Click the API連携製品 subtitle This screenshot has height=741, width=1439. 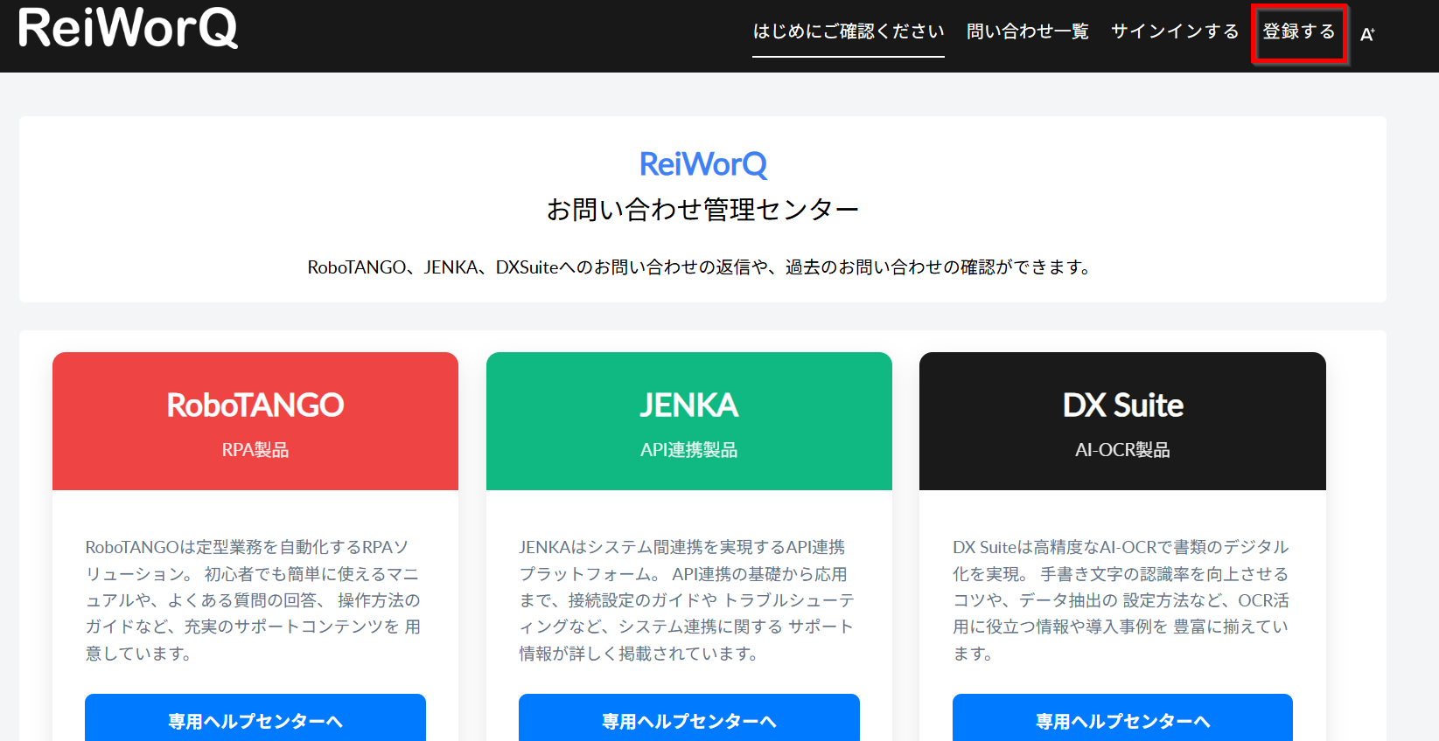click(x=689, y=450)
